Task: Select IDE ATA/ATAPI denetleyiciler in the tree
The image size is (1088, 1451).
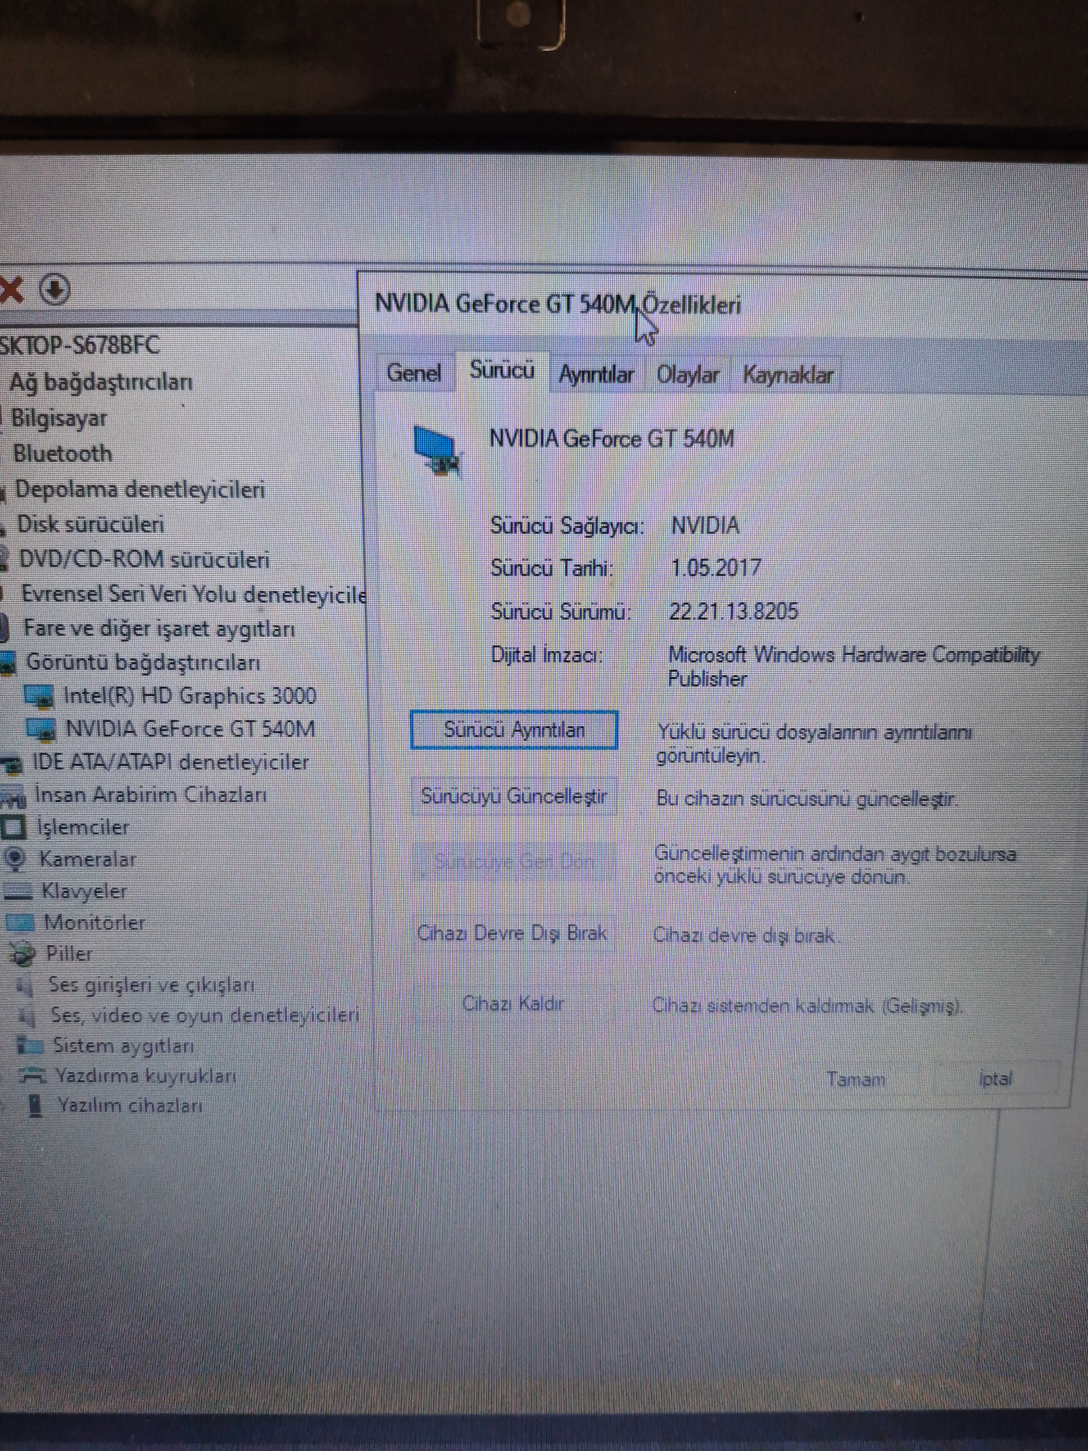Action: tap(171, 762)
